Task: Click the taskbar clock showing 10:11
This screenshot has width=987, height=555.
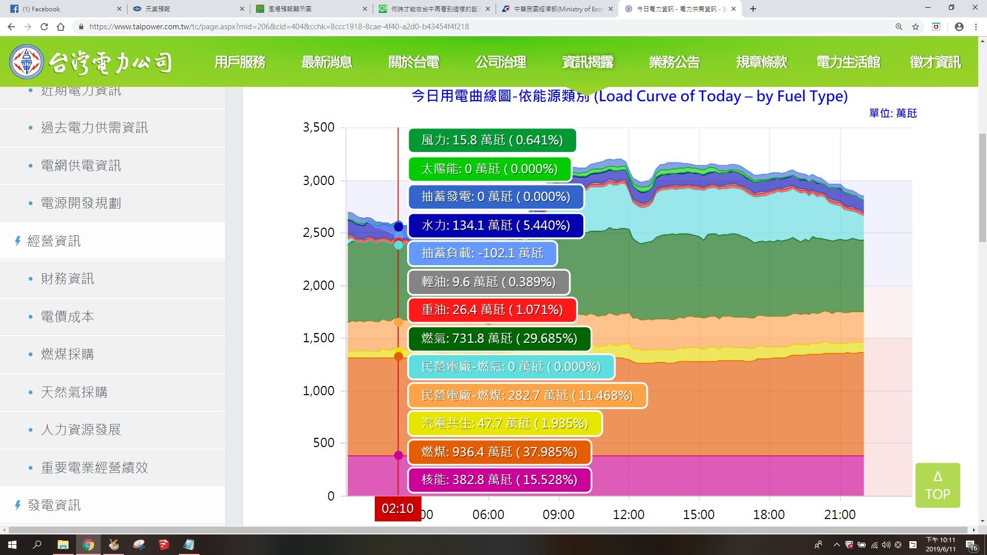Action: tap(941, 545)
